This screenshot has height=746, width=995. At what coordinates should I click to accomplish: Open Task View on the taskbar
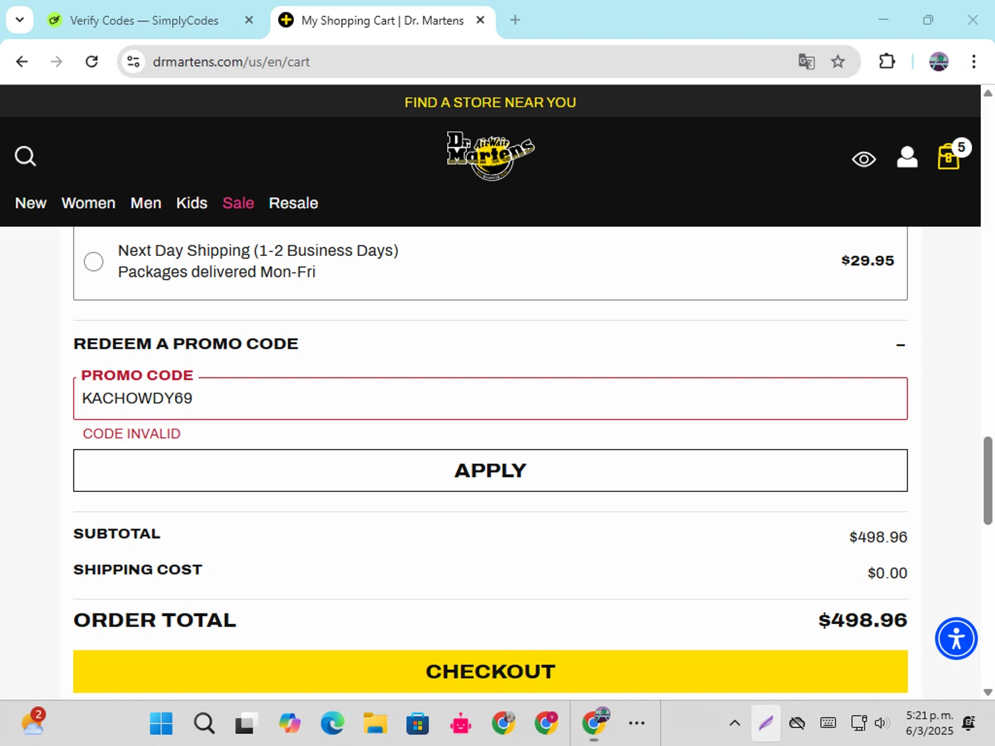245,723
